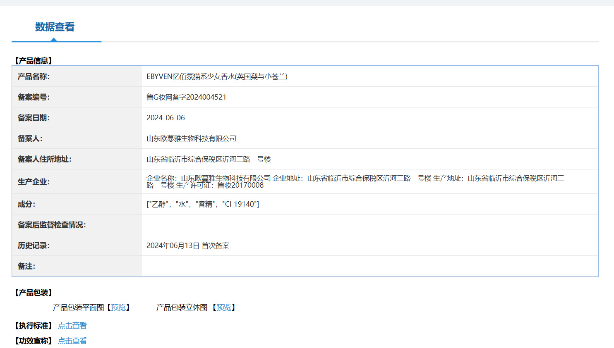Click the ingredient list containing CI 19140
Image resolution: width=614 pixels, height=348 pixels.
203,204
